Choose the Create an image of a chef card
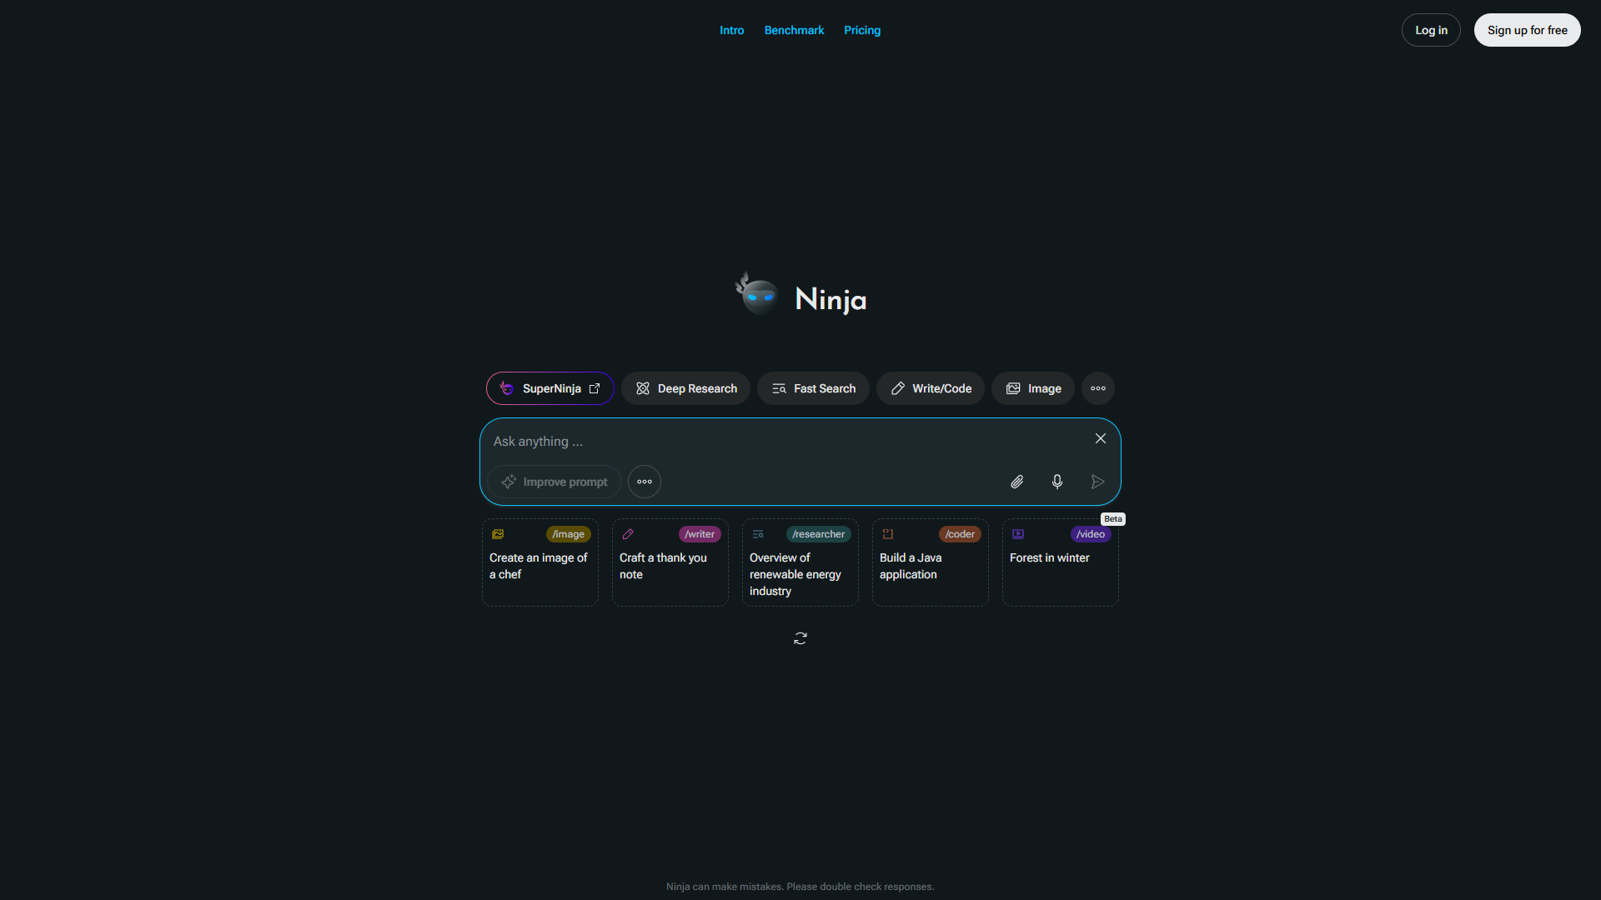Screen dimensions: 1601x900 click(540, 562)
